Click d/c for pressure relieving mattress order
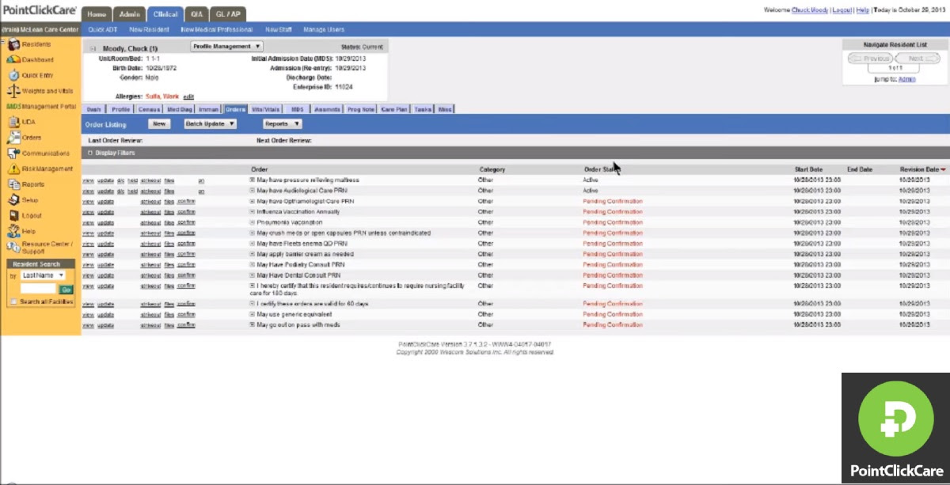950x485 pixels. 120,180
